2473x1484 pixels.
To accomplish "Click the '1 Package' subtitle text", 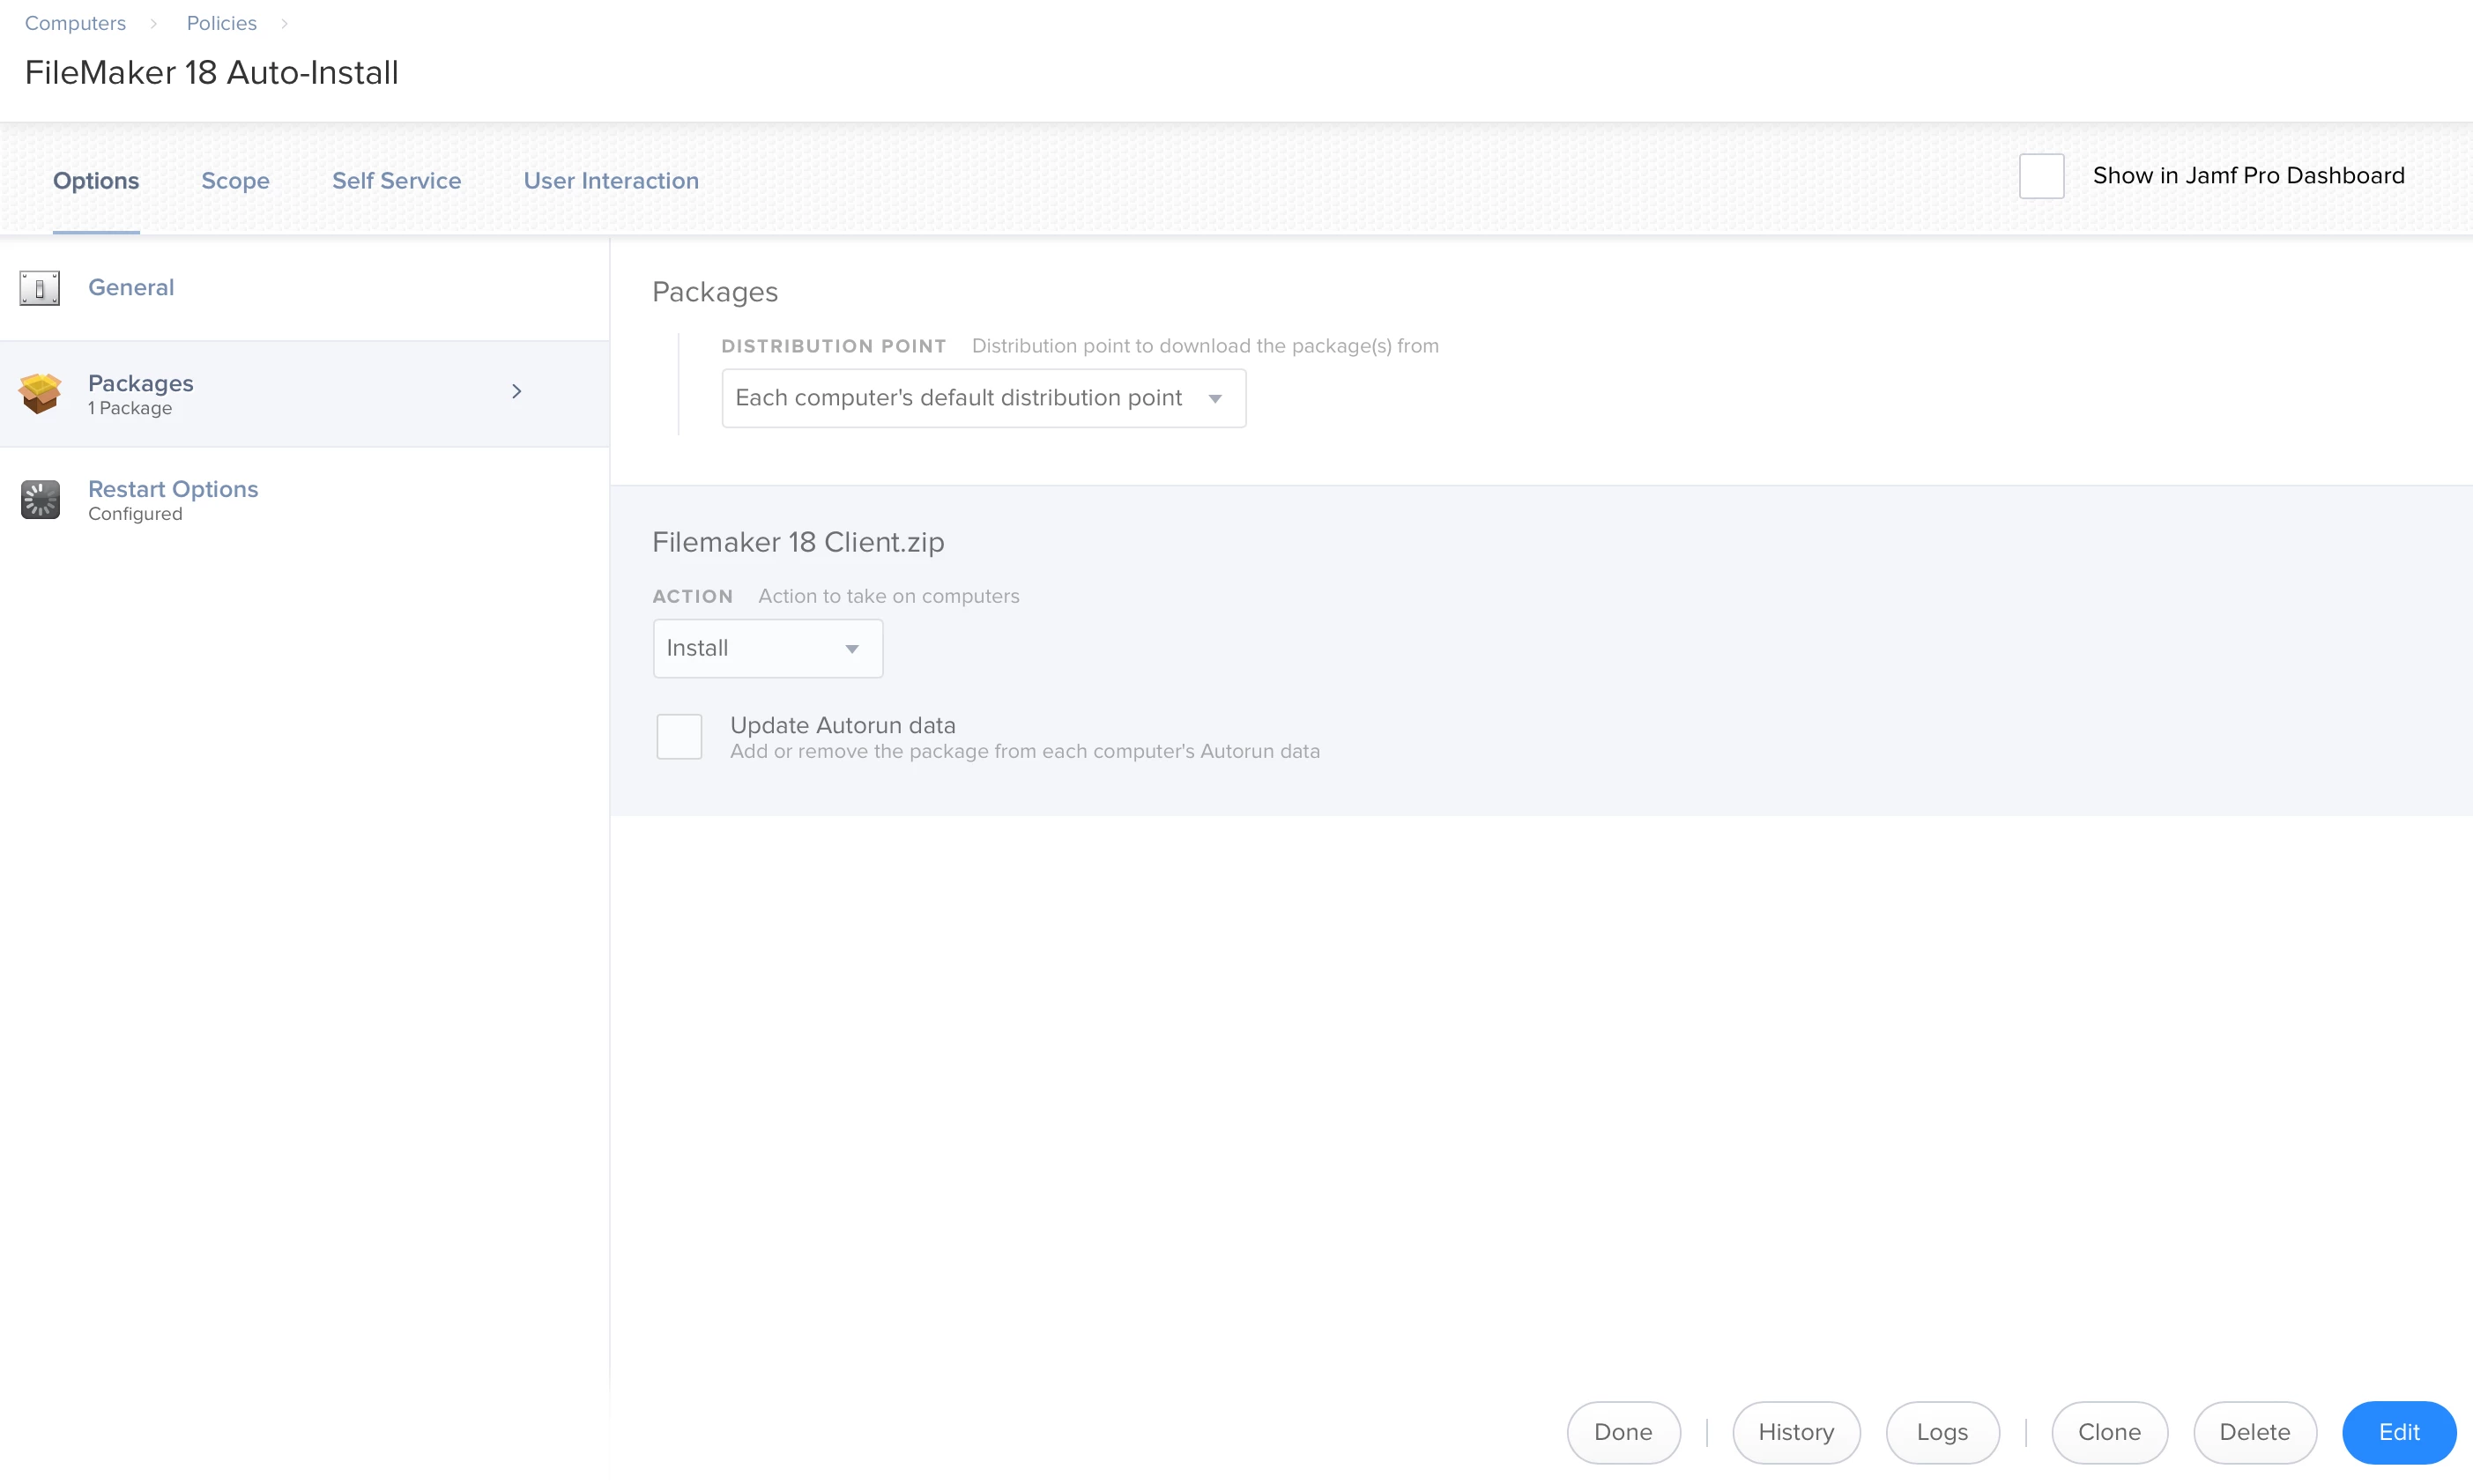I will [x=130, y=408].
